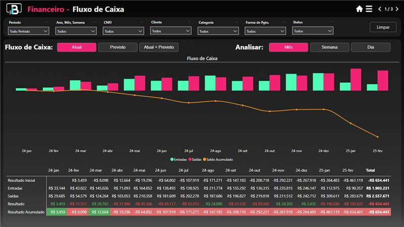This screenshot has width=404, height=227.
Task: Select the Dia analysis tab
Action: (x=371, y=47)
